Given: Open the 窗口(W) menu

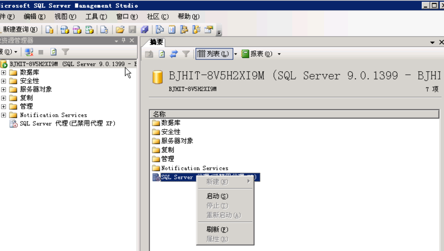Looking at the screenshot, I should point(127,17).
